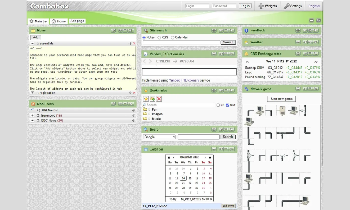350x210 pixels.
Task: Delete the registration note
Action: [x=134, y=93]
